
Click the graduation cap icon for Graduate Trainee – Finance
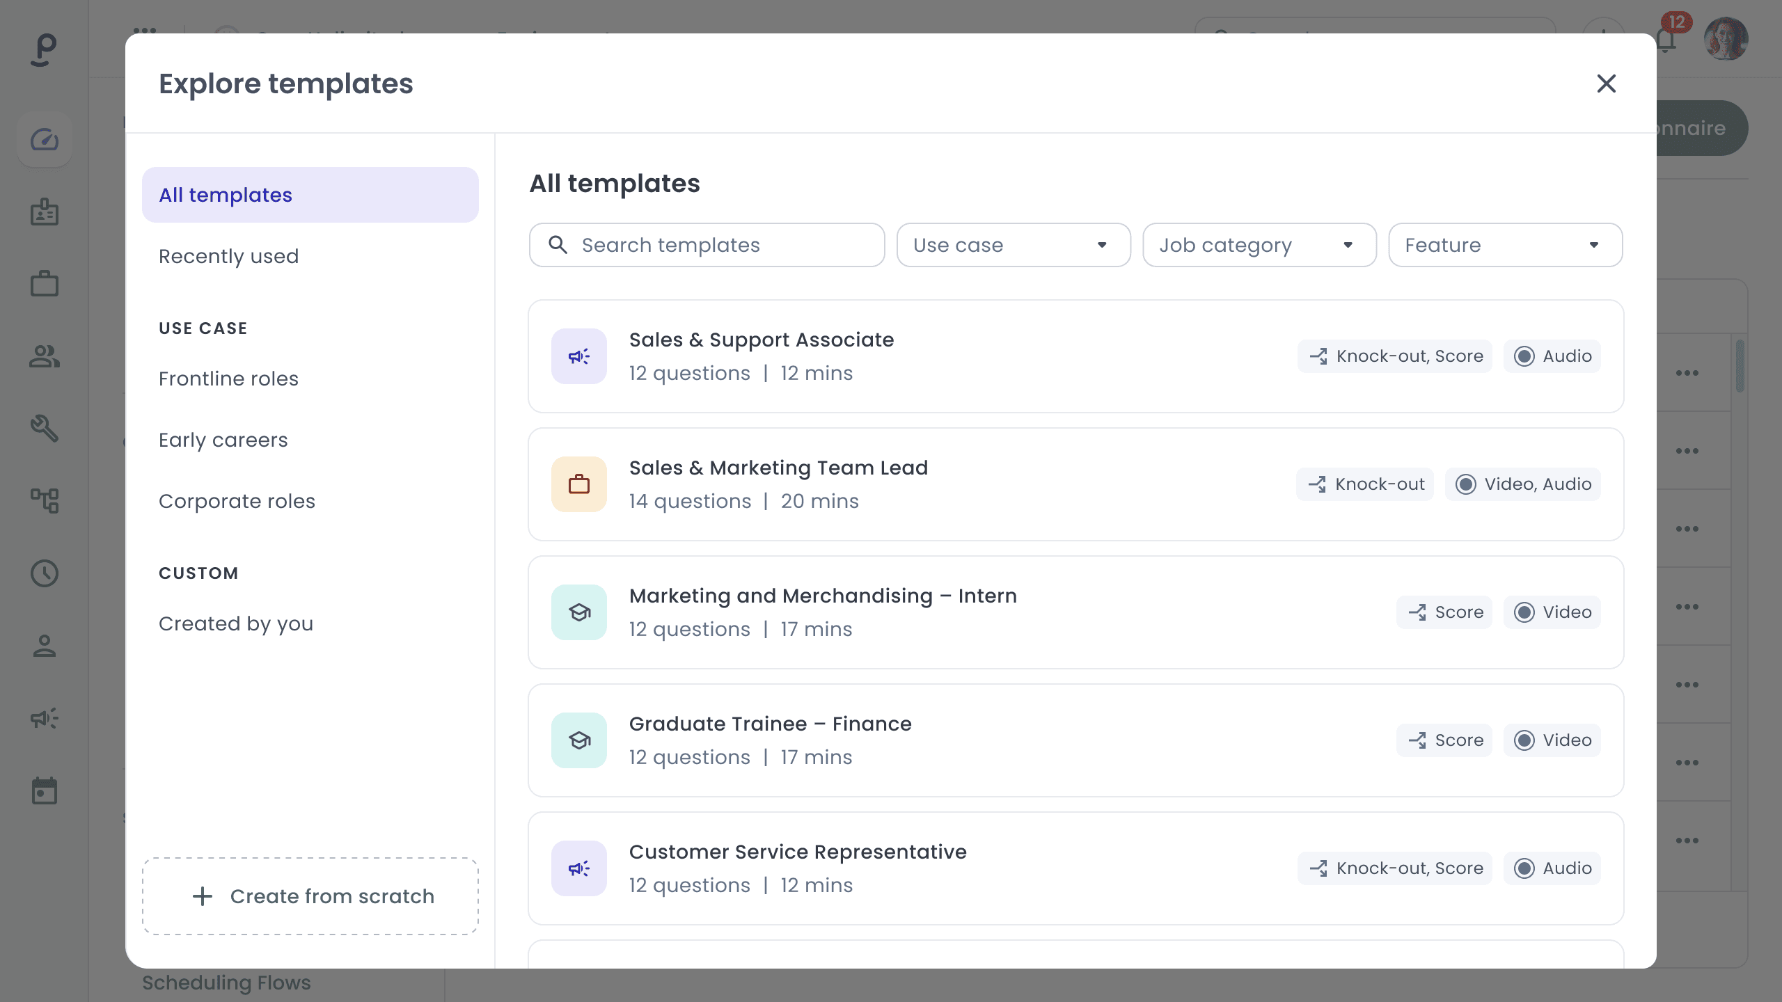coord(578,740)
